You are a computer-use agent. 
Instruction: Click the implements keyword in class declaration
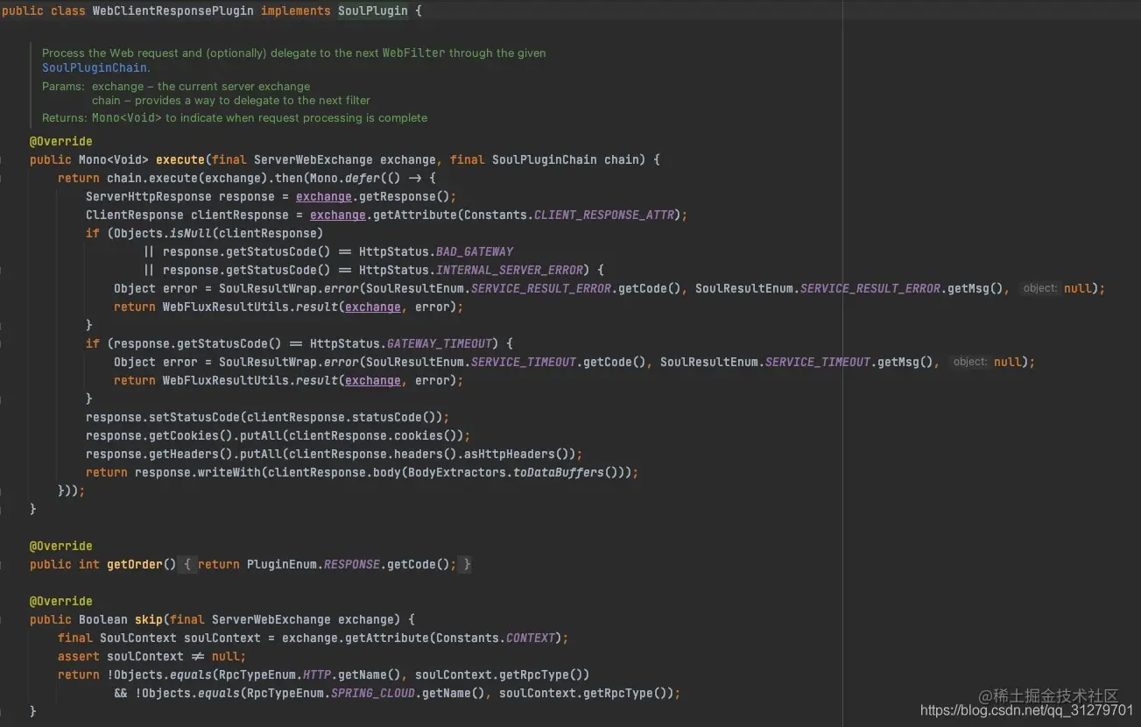[x=296, y=11]
